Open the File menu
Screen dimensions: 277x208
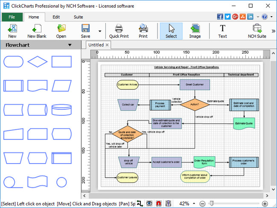click(12, 17)
